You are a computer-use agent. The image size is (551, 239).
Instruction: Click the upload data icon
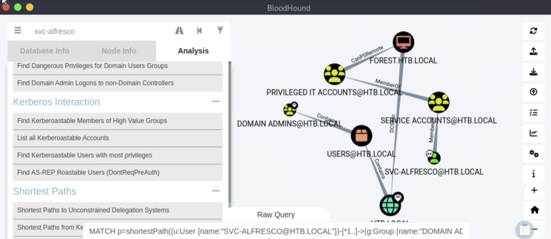point(533,51)
